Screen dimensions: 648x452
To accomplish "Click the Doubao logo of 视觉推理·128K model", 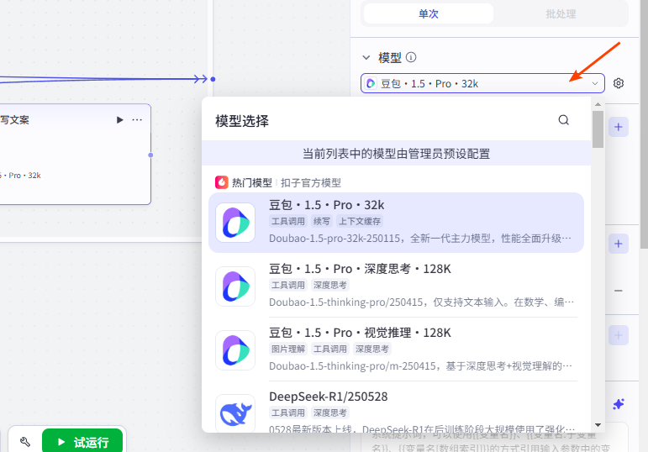I will tap(235, 350).
